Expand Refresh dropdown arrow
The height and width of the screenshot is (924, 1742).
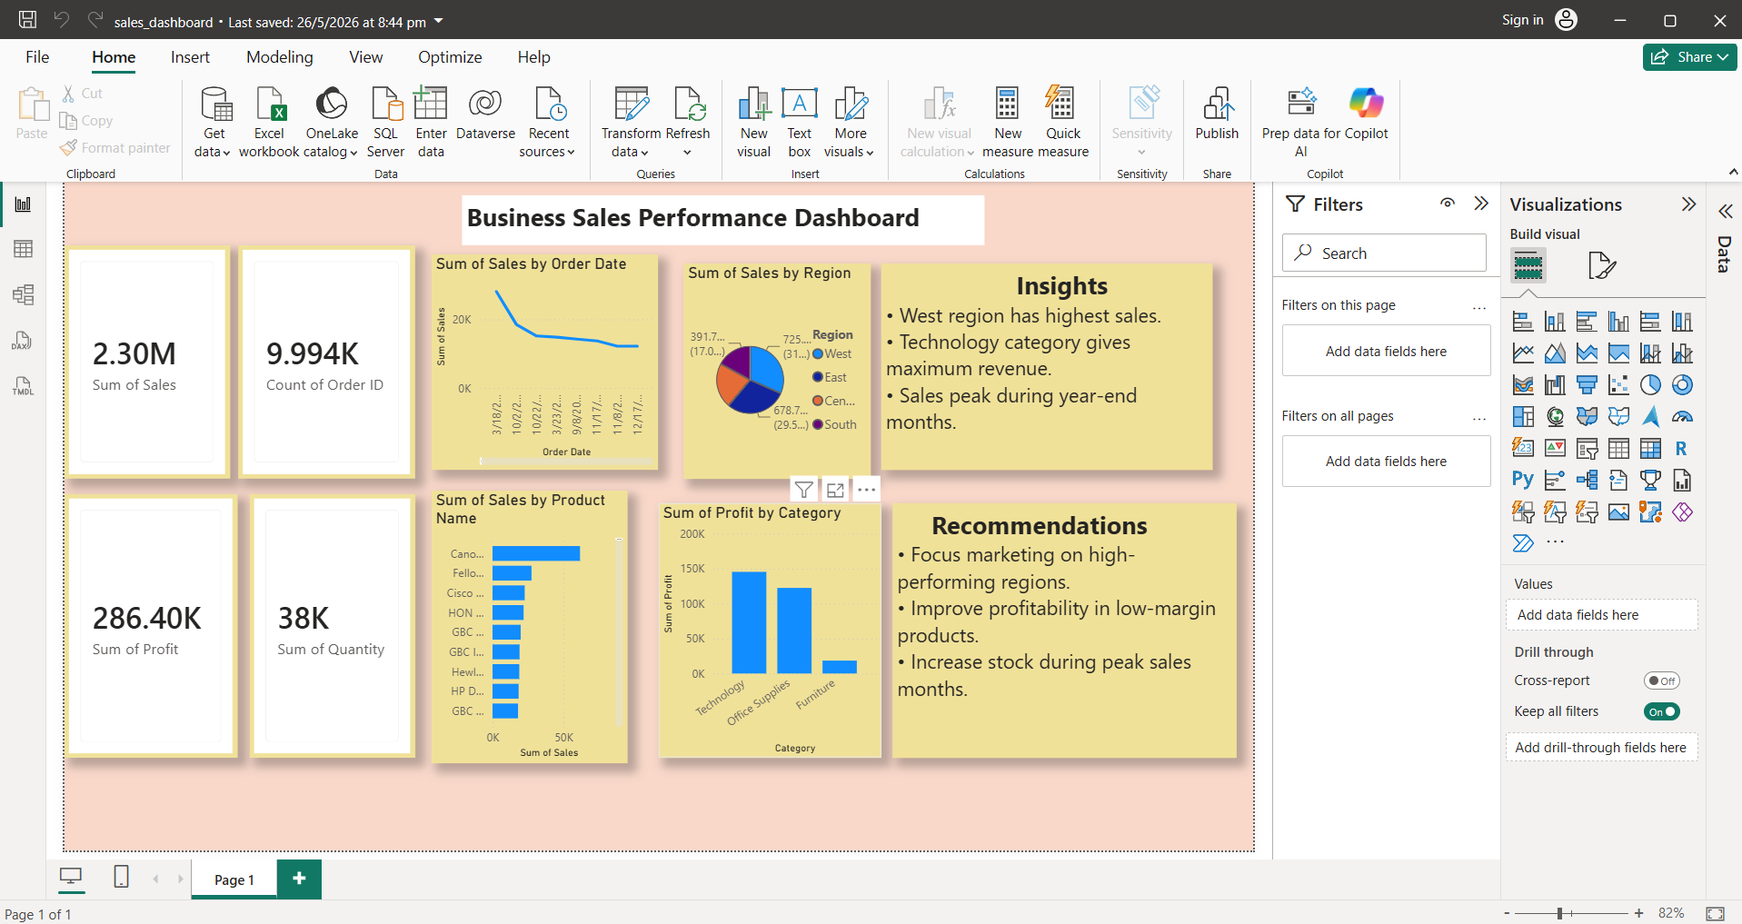tap(688, 153)
